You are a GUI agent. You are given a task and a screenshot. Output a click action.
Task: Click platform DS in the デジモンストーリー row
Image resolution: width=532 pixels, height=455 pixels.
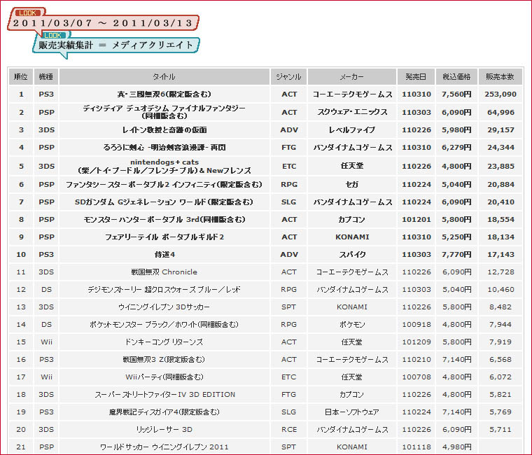click(46, 289)
